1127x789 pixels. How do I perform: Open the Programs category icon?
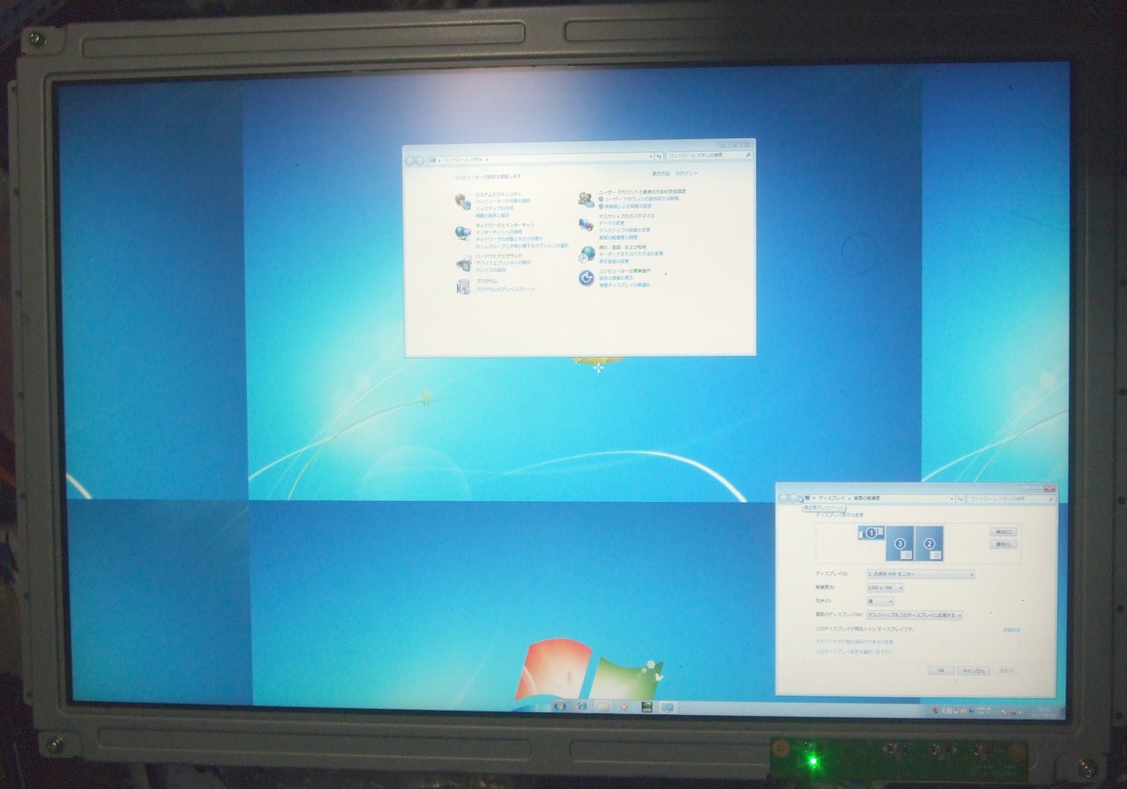pyautogui.click(x=463, y=286)
